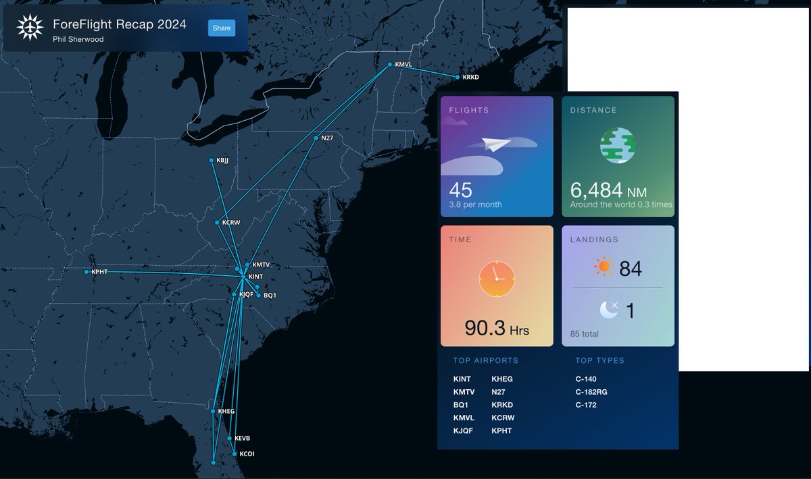Image resolution: width=811 pixels, height=479 pixels.
Task: Click KJQF in Top Airports list
Action: (464, 430)
